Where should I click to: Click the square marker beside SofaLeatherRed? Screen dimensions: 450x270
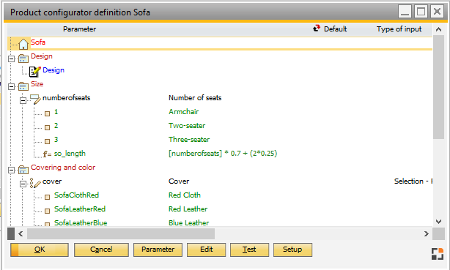tap(48, 211)
